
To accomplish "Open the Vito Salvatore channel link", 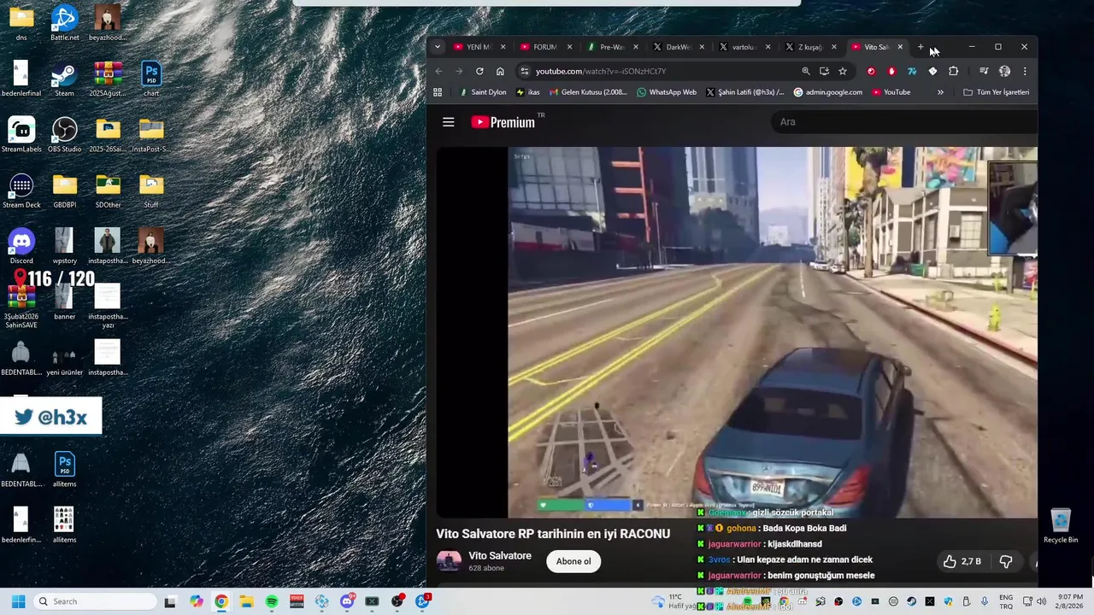I will (500, 556).
